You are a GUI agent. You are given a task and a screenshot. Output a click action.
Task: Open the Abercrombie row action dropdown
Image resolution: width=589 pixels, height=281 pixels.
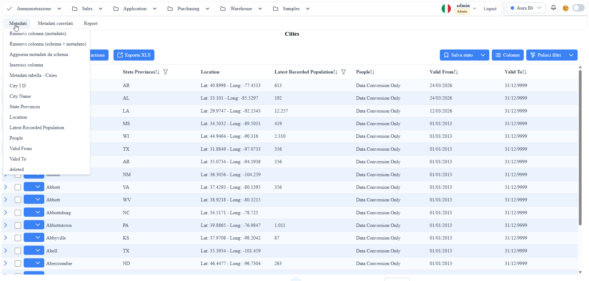[34, 263]
